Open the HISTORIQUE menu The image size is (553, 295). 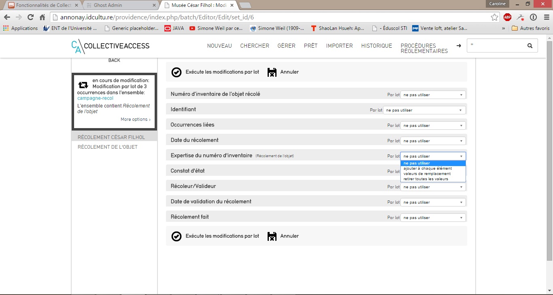point(376,46)
